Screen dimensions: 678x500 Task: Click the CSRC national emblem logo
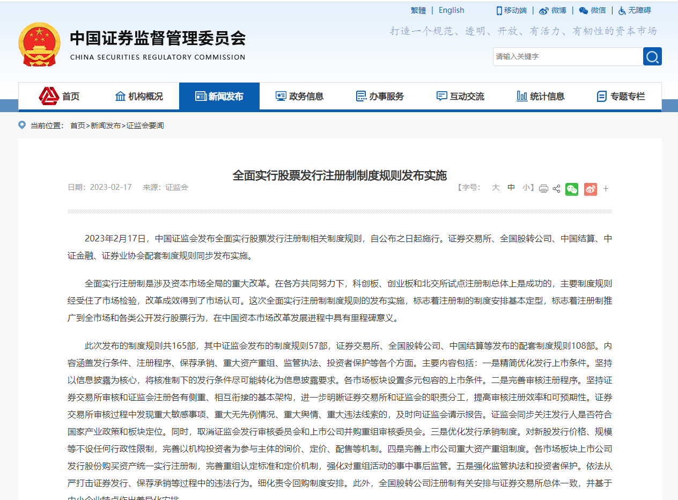tap(40, 45)
